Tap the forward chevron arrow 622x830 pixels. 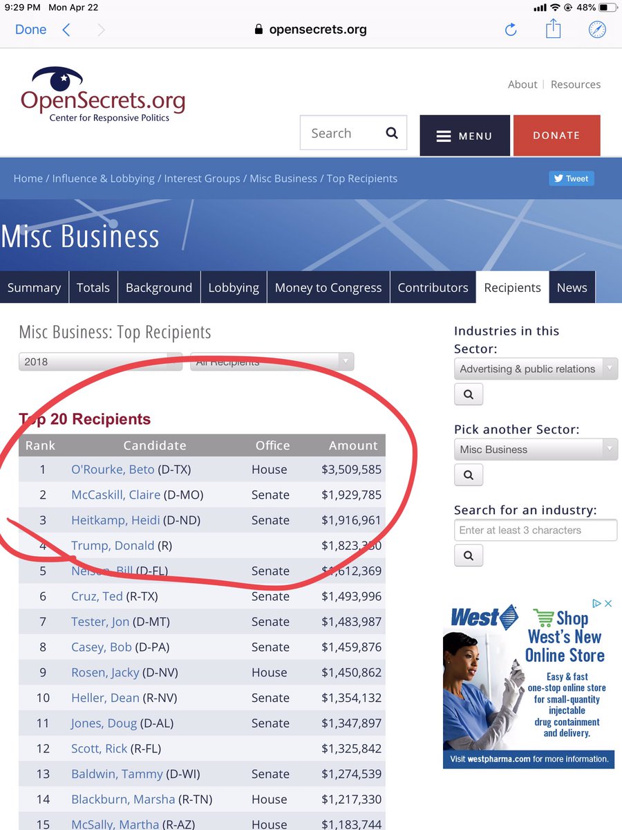pyautogui.click(x=102, y=30)
